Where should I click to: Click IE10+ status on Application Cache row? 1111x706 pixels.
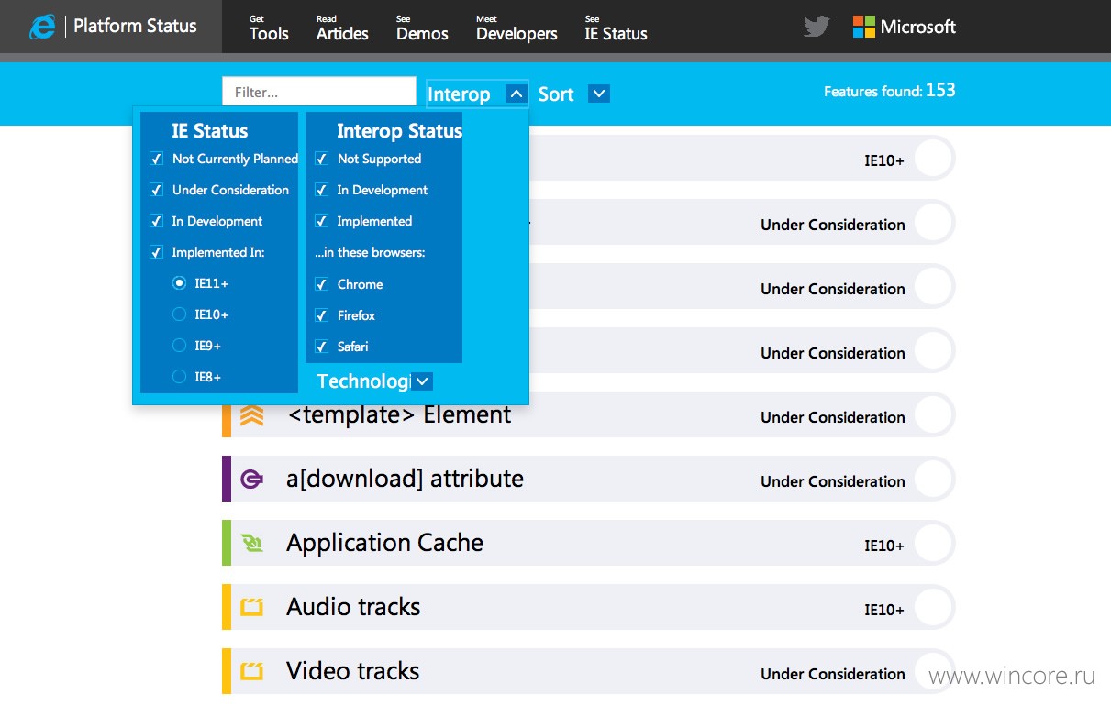click(x=884, y=546)
